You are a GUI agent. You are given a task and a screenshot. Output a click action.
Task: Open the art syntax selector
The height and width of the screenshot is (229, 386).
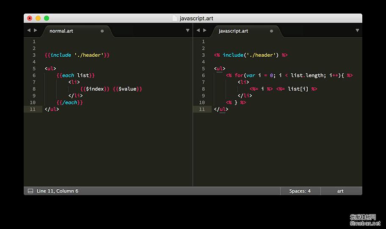(340, 191)
